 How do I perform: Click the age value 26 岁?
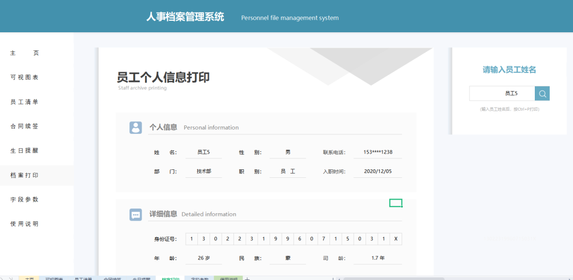(204, 258)
